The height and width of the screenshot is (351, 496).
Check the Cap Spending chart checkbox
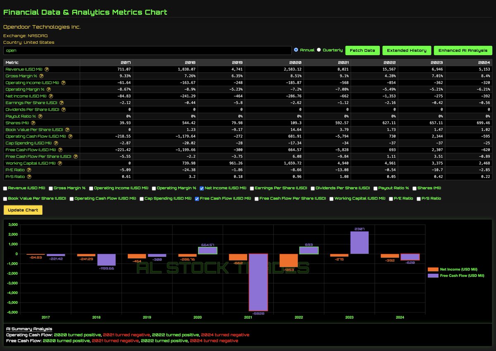pyautogui.click(x=141, y=199)
